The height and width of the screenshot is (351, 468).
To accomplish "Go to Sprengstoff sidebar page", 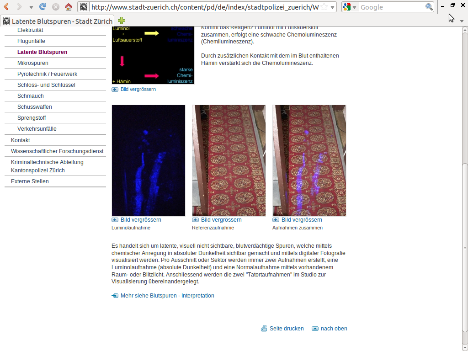I will (x=32, y=118).
